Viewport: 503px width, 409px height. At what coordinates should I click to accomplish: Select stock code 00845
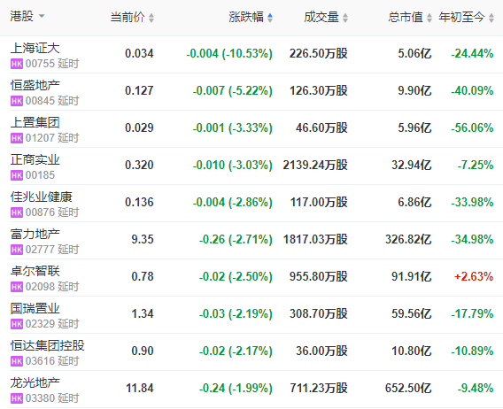coord(40,101)
